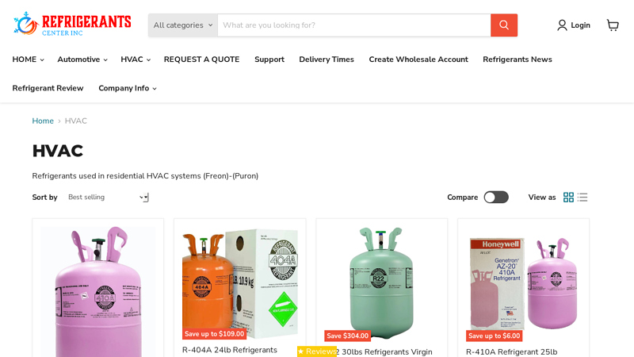Screen dimensions: 634x357
Task: Open the Honeywell Genetron 410A product image
Action: click(523, 283)
